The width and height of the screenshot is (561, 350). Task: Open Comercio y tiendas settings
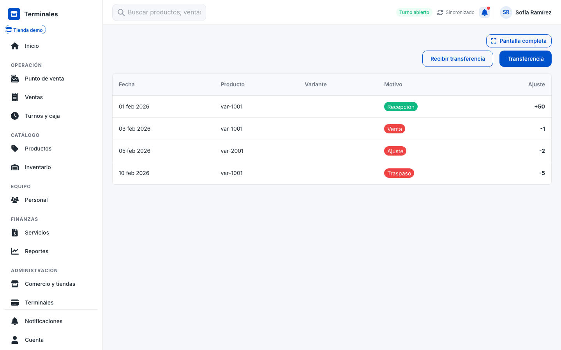point(51,284)
